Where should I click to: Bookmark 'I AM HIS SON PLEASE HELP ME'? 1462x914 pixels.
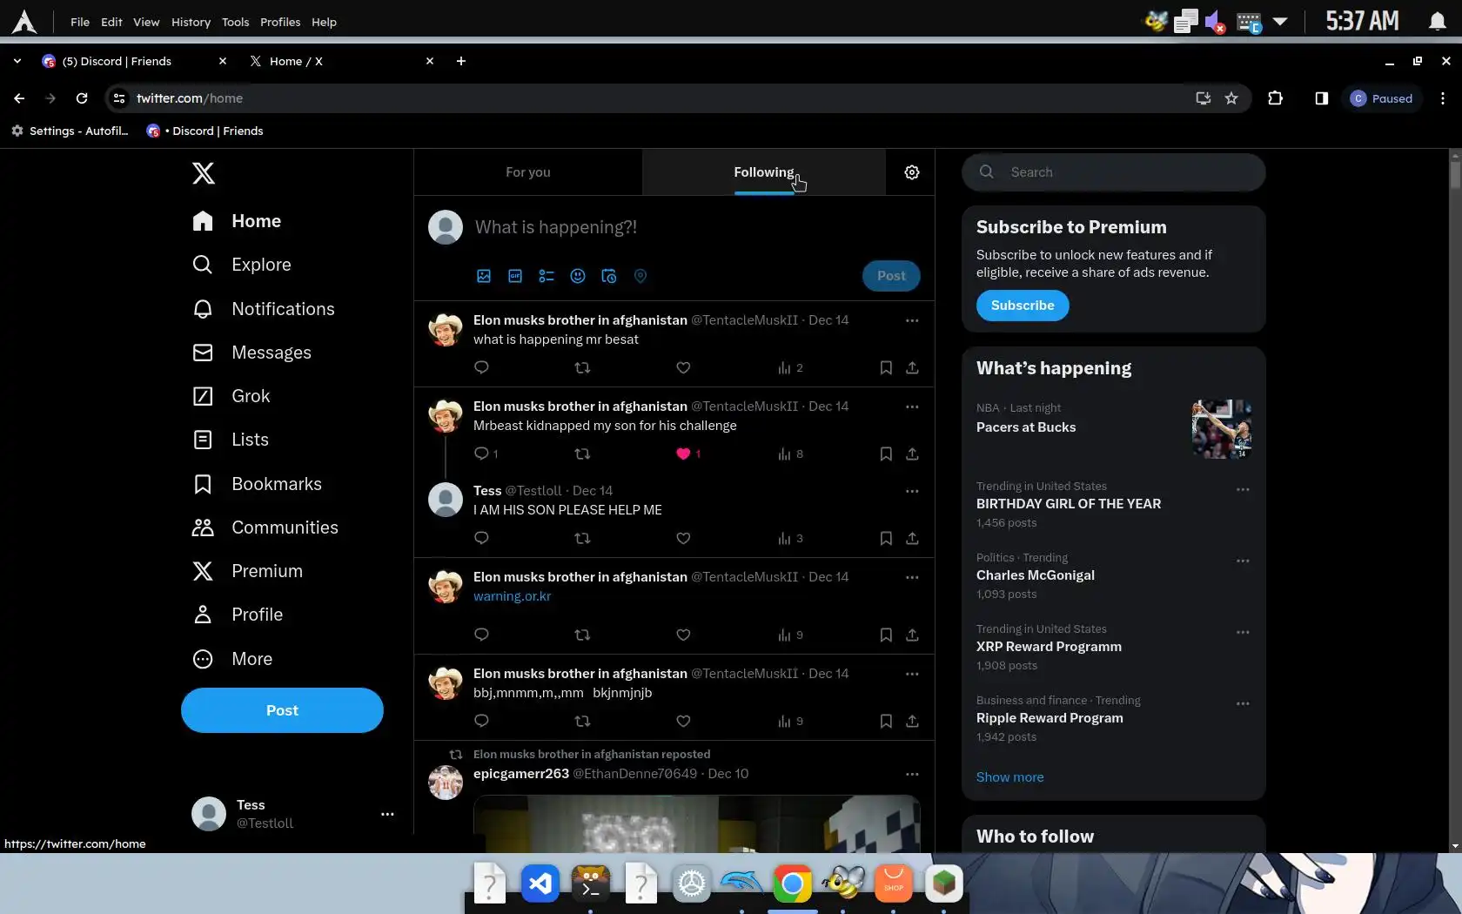coord(886,538)
